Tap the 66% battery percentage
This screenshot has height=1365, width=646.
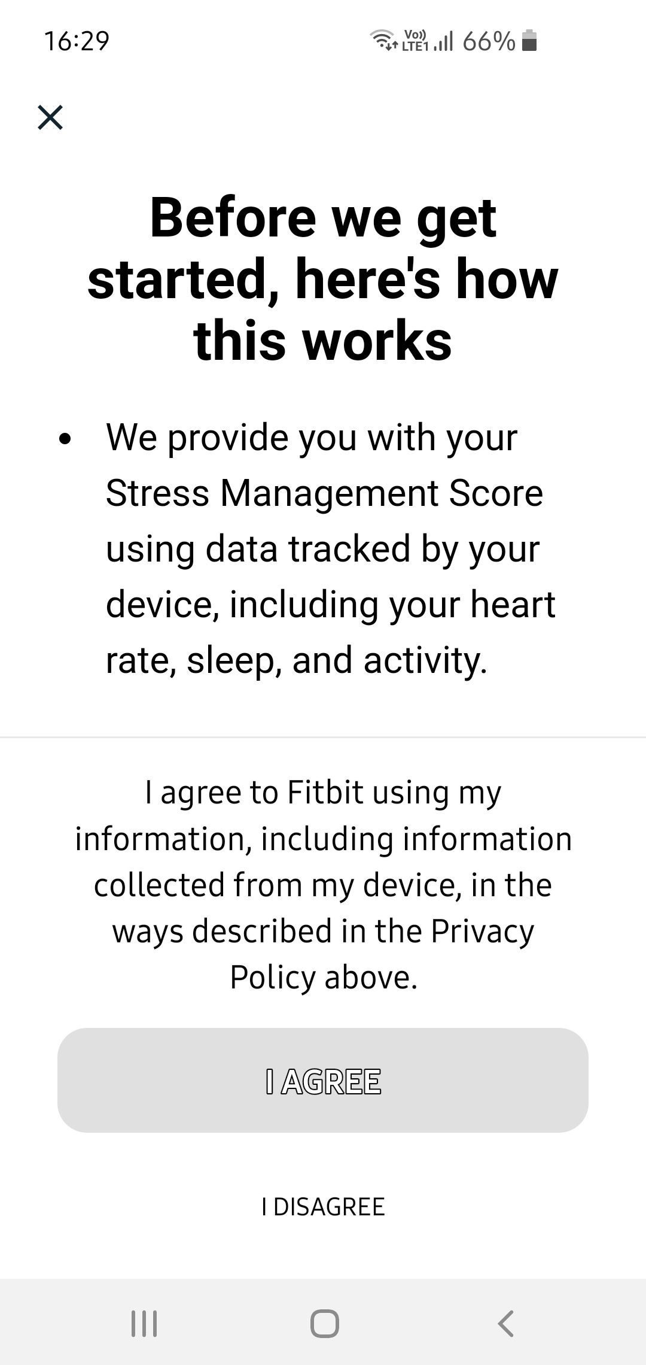tap(489, 41)
